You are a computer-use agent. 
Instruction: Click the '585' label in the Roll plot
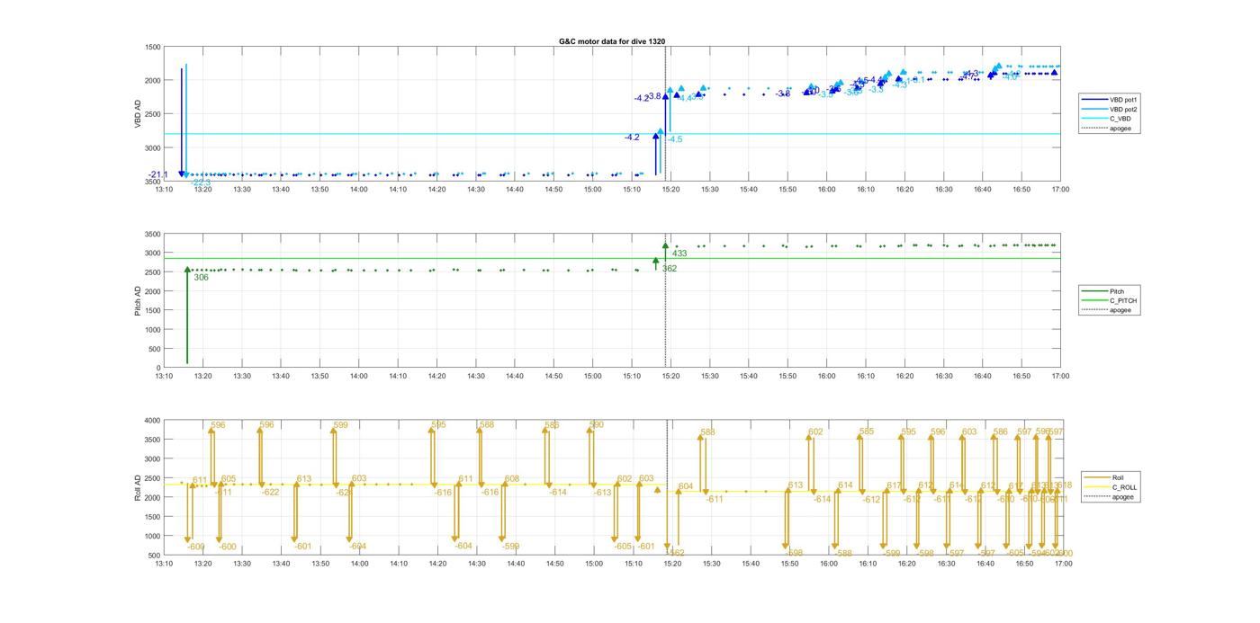[x=867, y=432]
